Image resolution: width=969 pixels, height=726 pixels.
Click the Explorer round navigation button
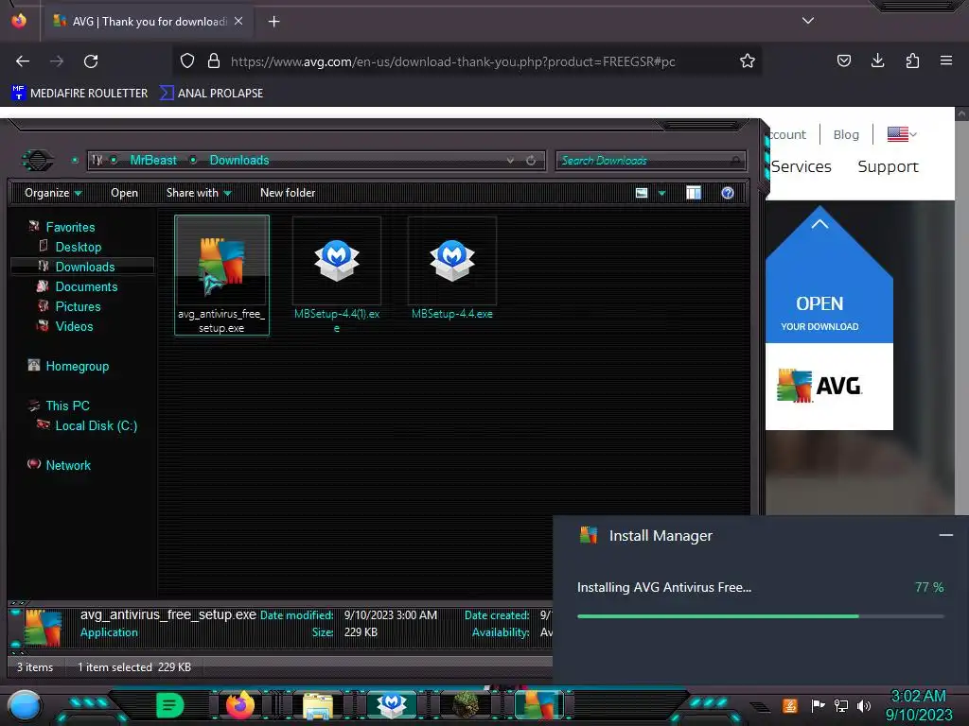pos(37,161)
